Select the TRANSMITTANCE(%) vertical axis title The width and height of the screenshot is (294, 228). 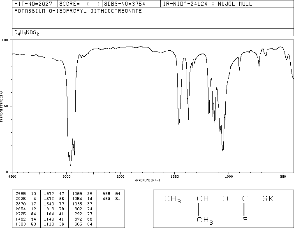[x=1, y=106]
